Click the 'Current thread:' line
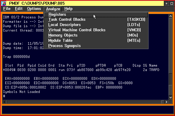The image size is (175, 116). click(23, 30)
